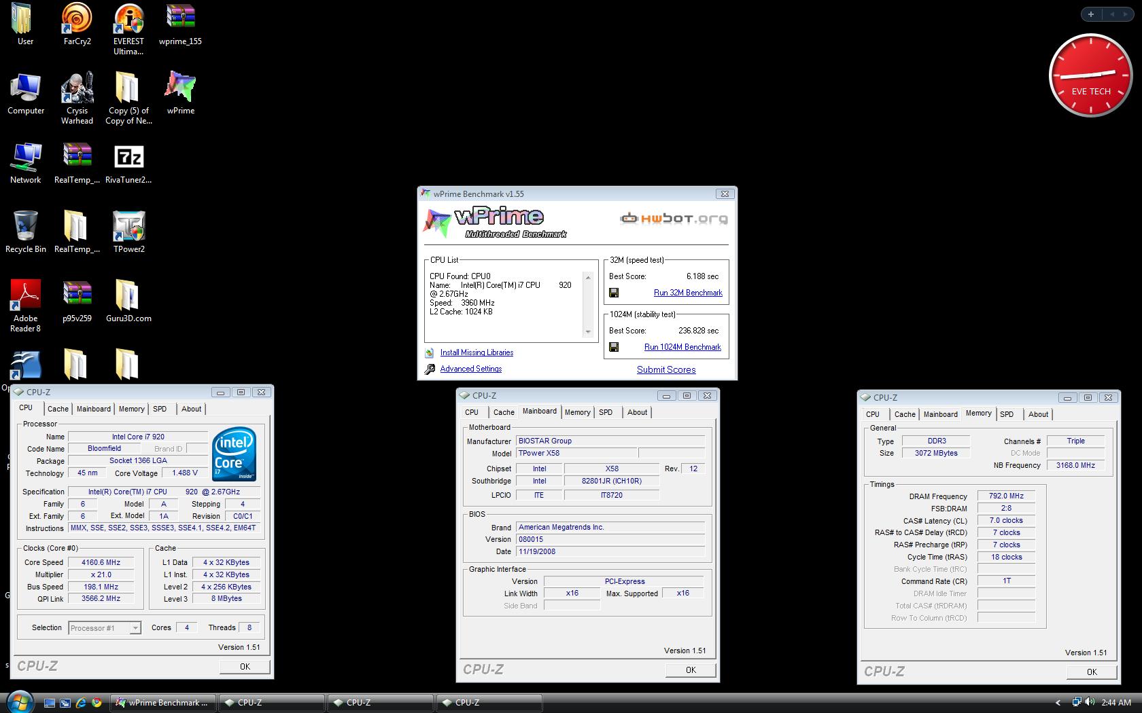Click save icon beside 1024M best score
This screenshot has height=713, width=1142.
(x=614, y=347)
